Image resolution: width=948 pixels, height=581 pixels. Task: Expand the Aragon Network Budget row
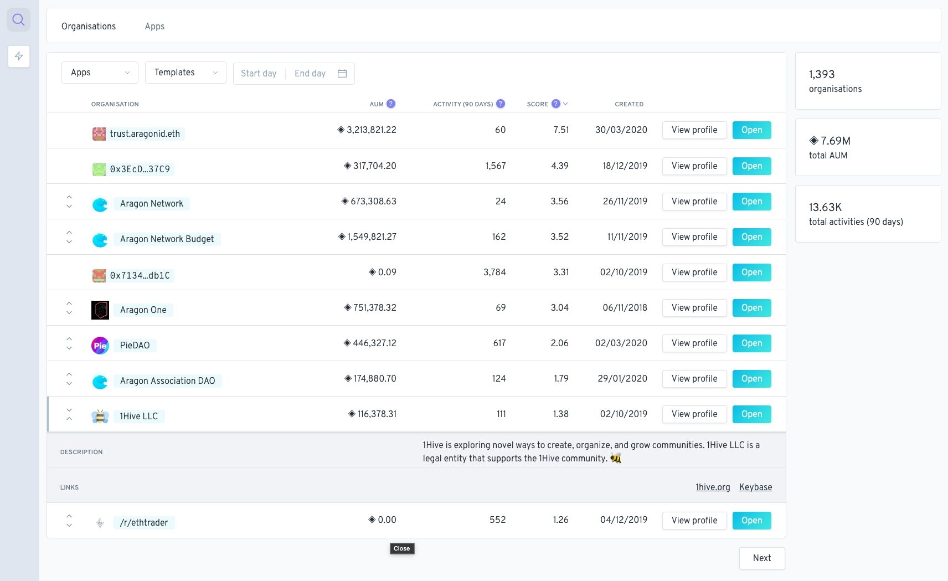click(69, 237)
